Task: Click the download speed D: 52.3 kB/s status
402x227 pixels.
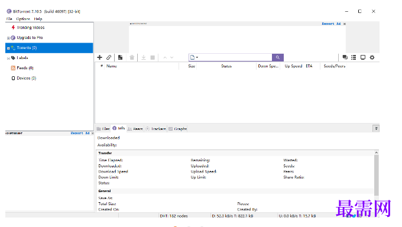Action: coord(232,216)
